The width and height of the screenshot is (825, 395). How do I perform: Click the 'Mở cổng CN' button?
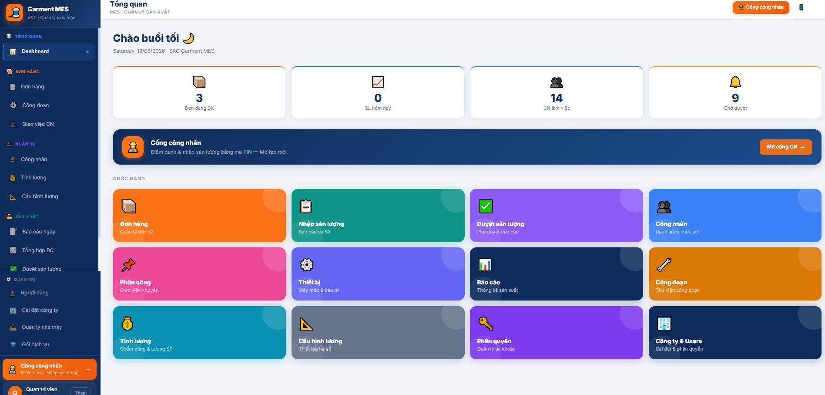(x=786, y=147)
